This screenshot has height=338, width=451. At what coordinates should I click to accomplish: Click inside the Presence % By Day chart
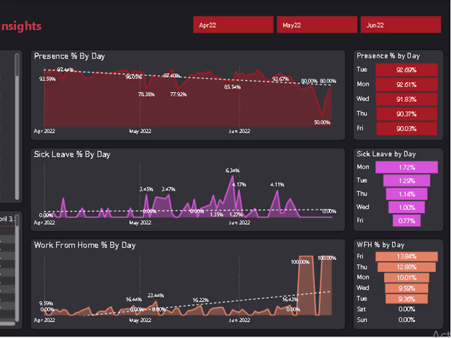(184, 94)
